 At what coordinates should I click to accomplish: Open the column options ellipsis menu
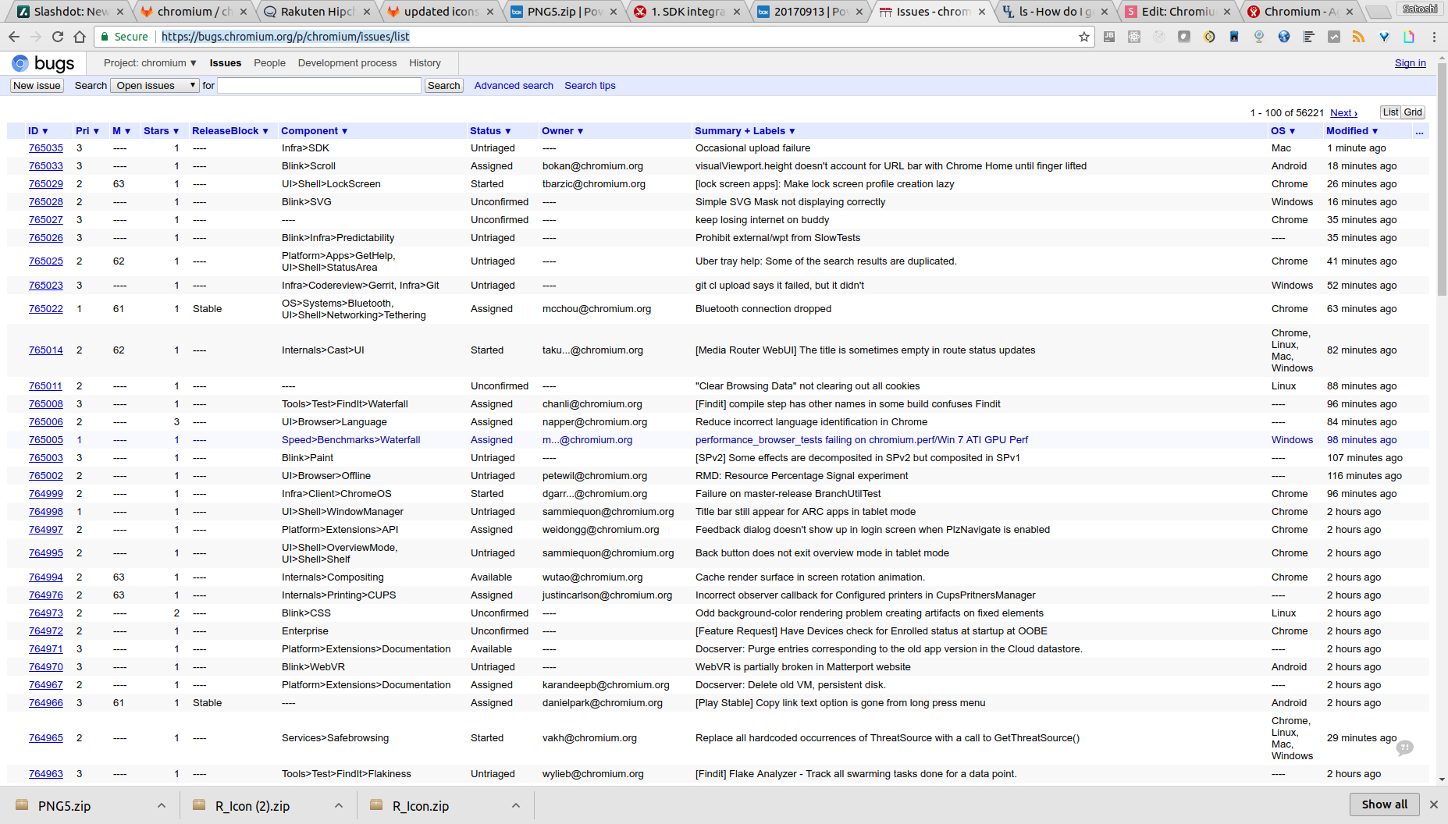[x=1419, y=132]
